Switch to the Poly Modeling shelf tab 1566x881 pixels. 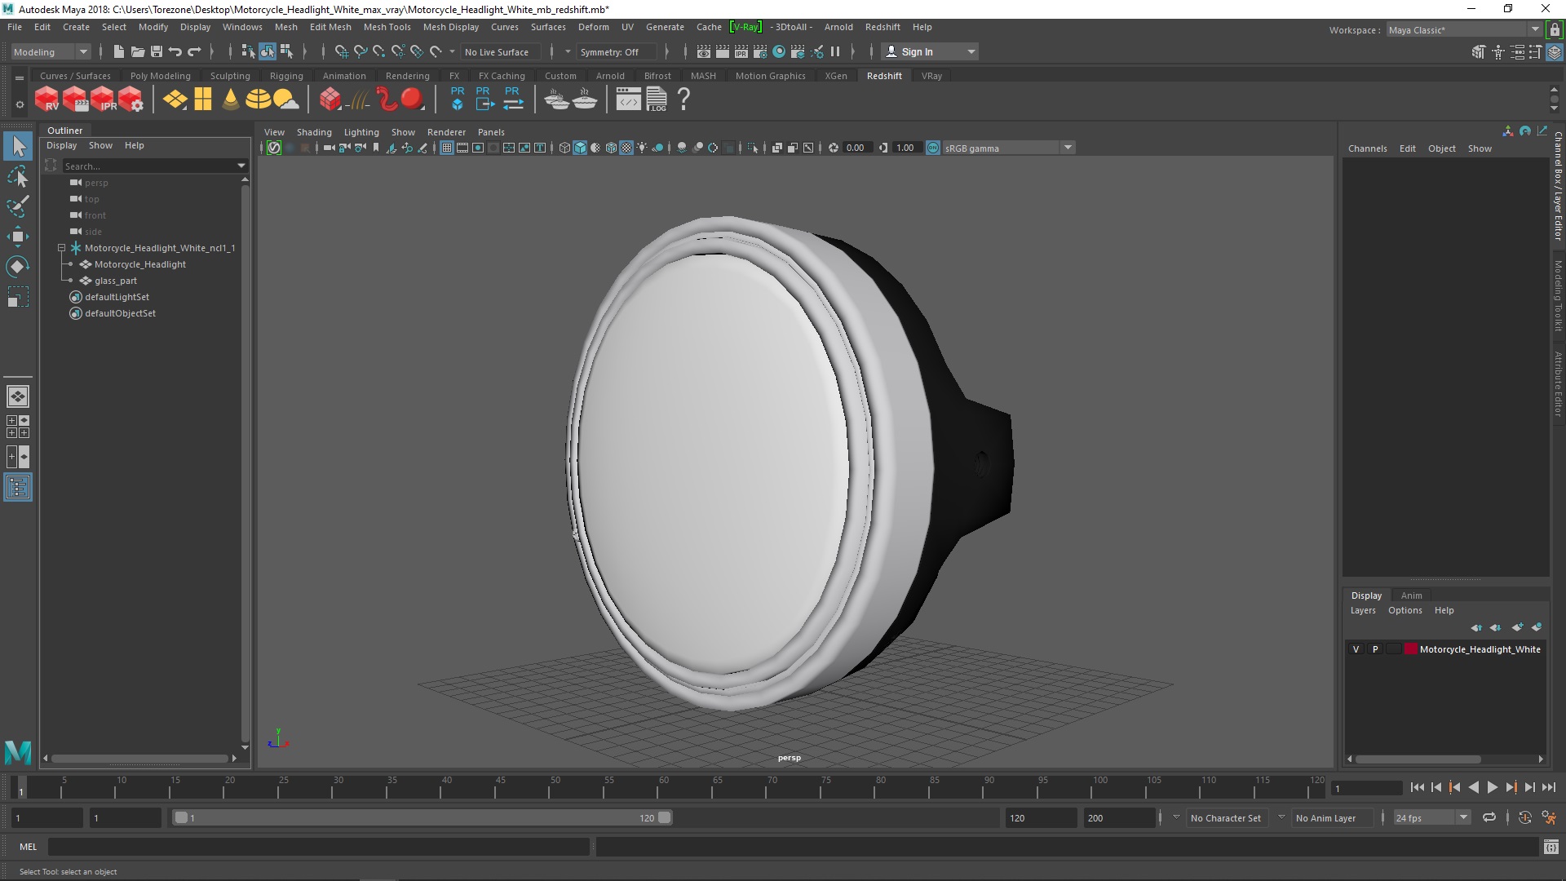160,76
